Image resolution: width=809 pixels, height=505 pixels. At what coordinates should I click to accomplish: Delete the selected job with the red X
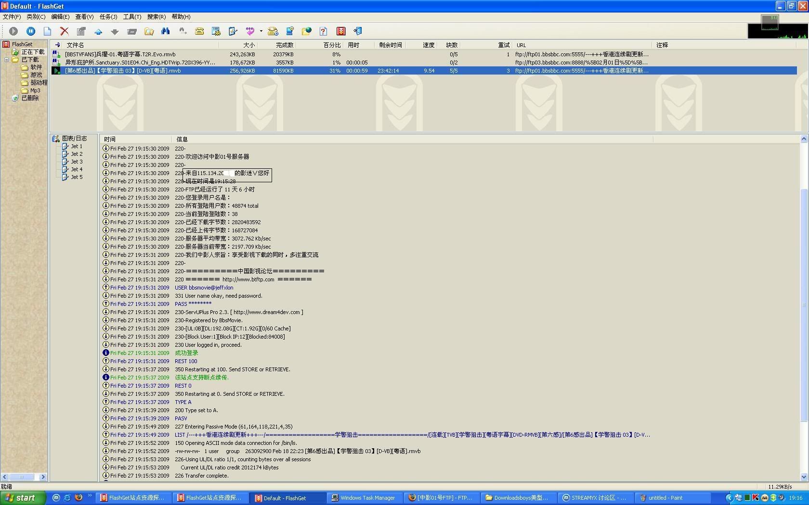point(64,31)
